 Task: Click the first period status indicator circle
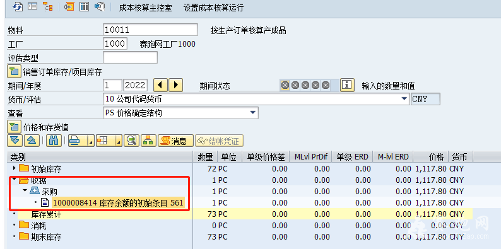pyautogui.click(x=285, y=85)
